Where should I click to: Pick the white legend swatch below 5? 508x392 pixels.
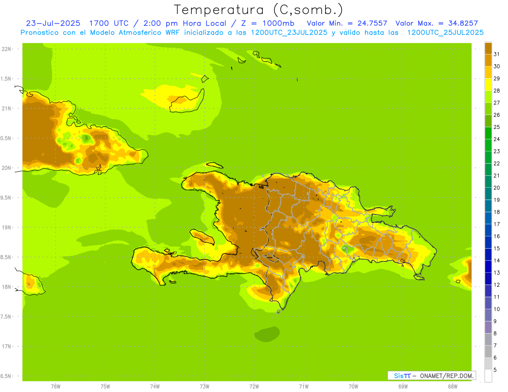[488, 376]
